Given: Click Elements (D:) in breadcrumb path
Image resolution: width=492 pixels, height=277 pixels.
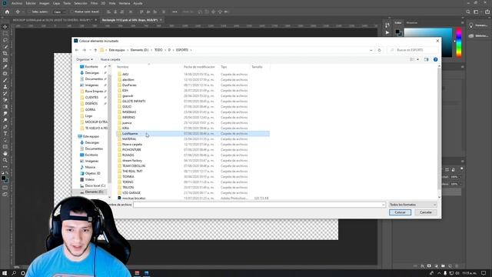Looking at the screenshot, I should pyautogui.click(x=139, y=50).
